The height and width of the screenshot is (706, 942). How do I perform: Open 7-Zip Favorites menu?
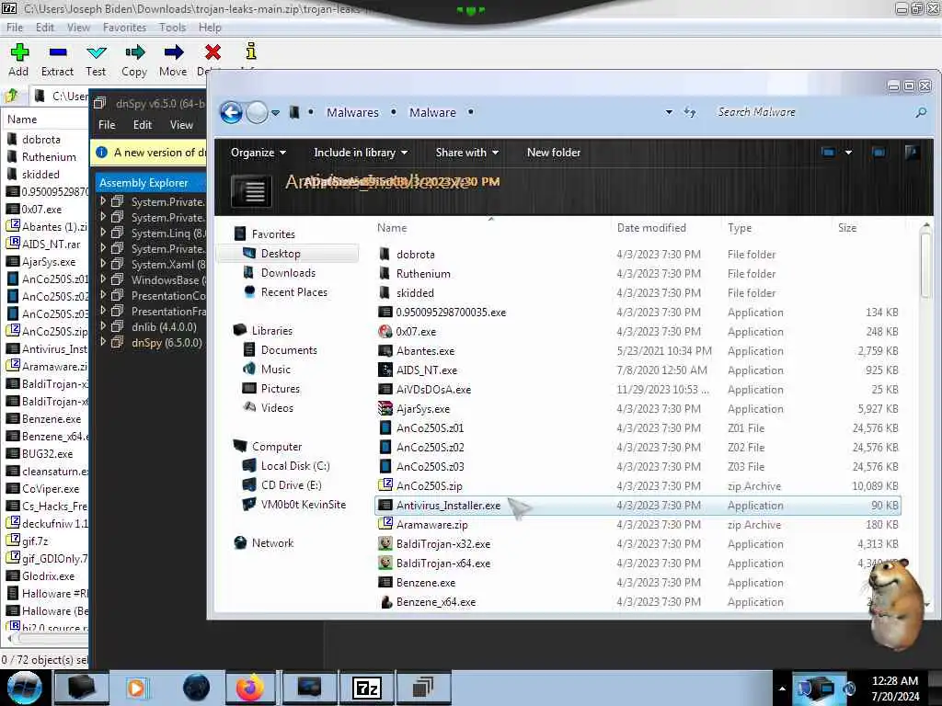[x=124, y=28]
